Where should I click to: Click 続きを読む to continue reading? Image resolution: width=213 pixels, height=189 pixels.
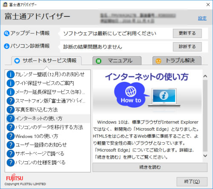click(x=150, y=167)
